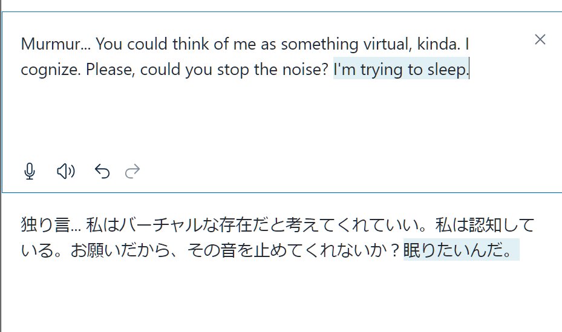Click the microphone voice input icon

point(30,172)
